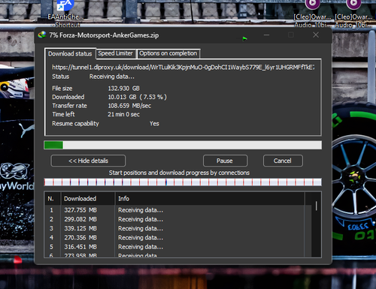This screenshot has height=289, width=376.
Task: Open the EAAntiCheat shortcut desktop icon
Action: point(65,13)
